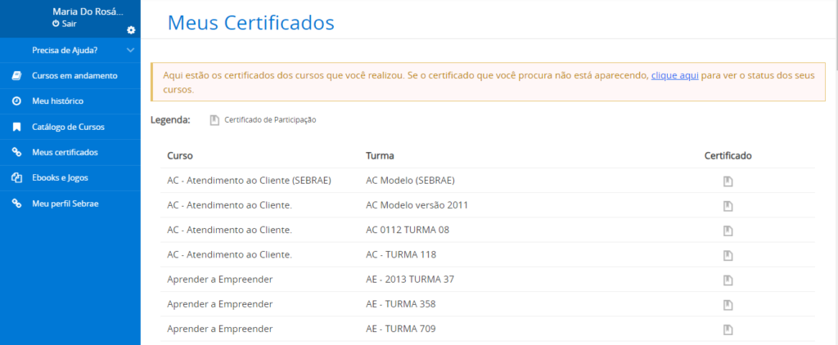Select the AE - TURMA 709 cell
838x345 pixels.
pyautogui.click(x=401, y=329)
